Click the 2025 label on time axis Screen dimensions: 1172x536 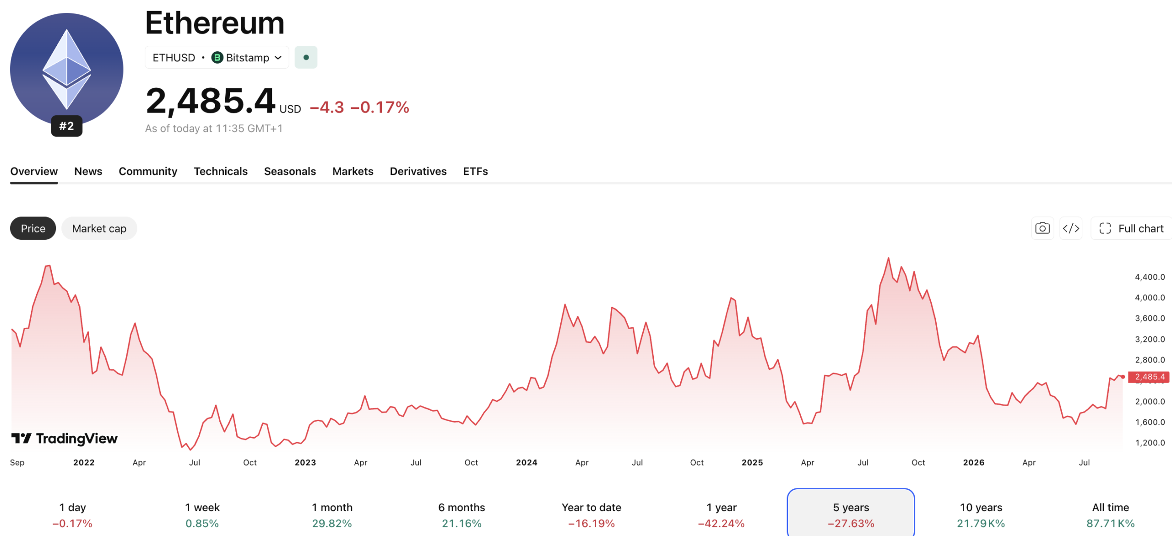[752, 462]
